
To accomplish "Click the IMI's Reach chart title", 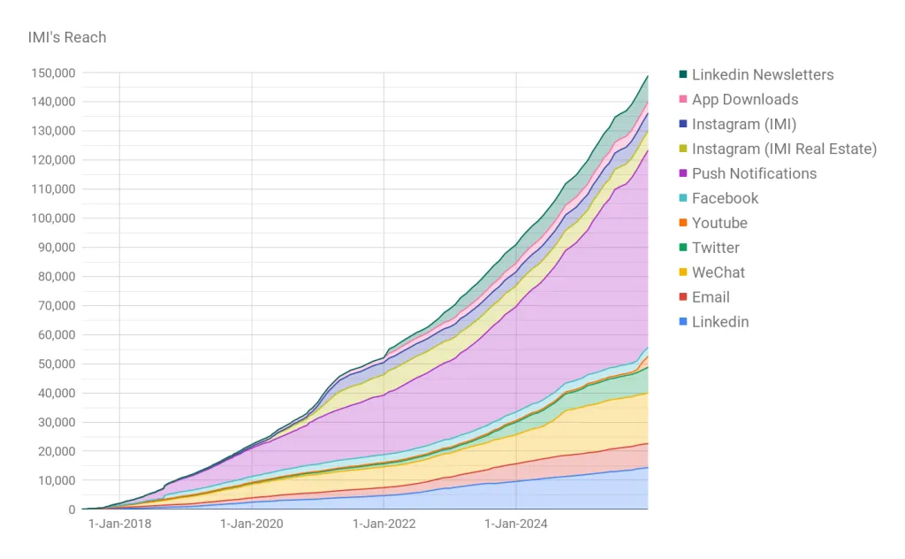I will [67, 37].
